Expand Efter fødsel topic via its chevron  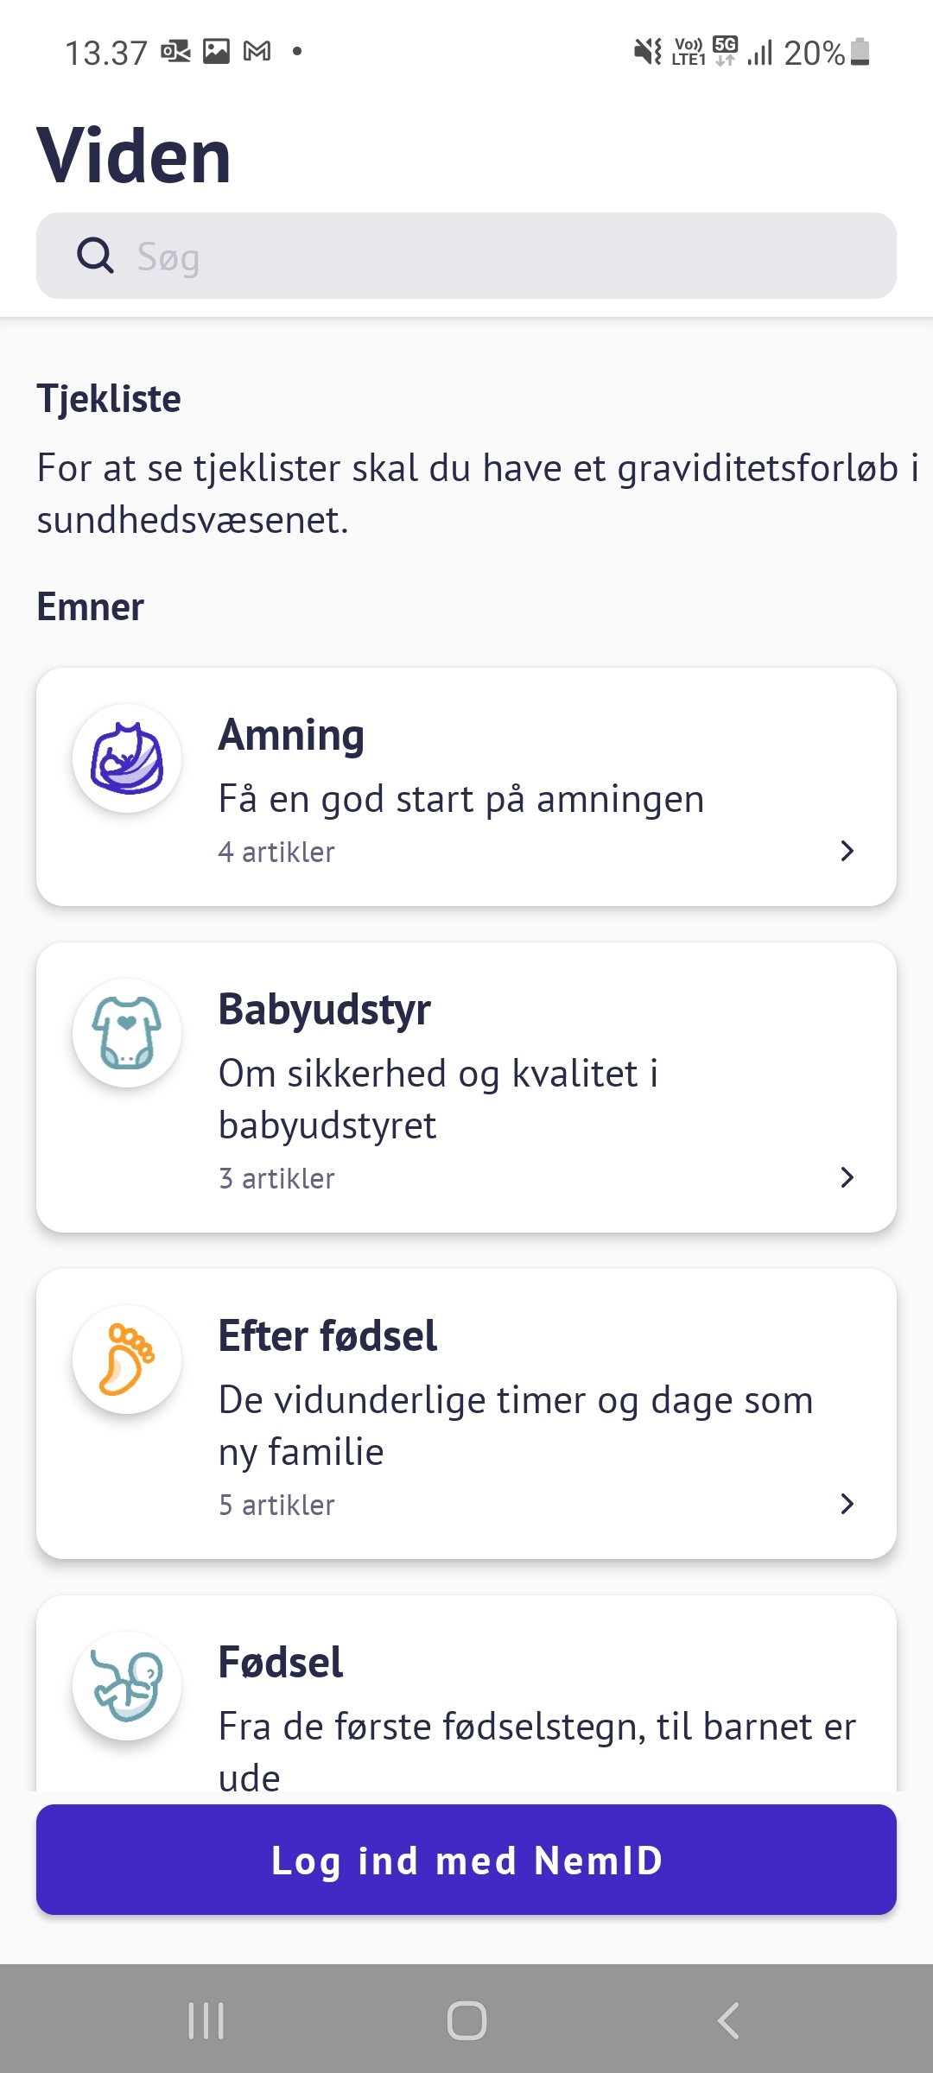(847, 1504)
